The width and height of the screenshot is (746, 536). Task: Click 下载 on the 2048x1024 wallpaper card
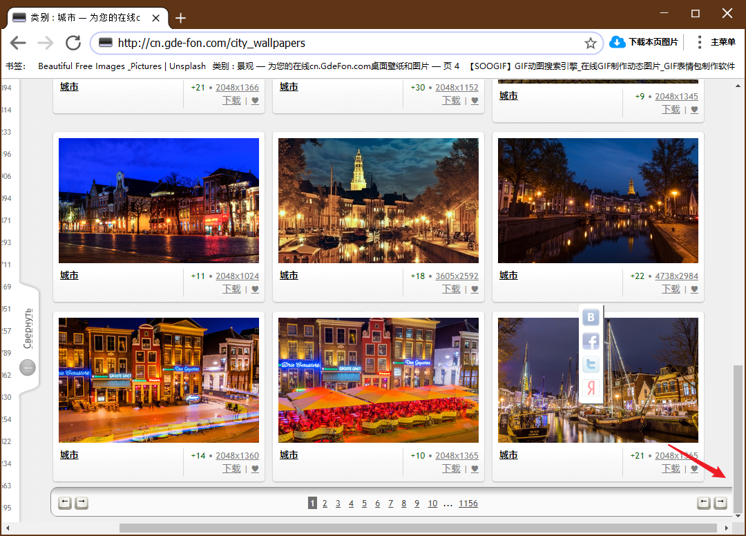coord(231,289)
